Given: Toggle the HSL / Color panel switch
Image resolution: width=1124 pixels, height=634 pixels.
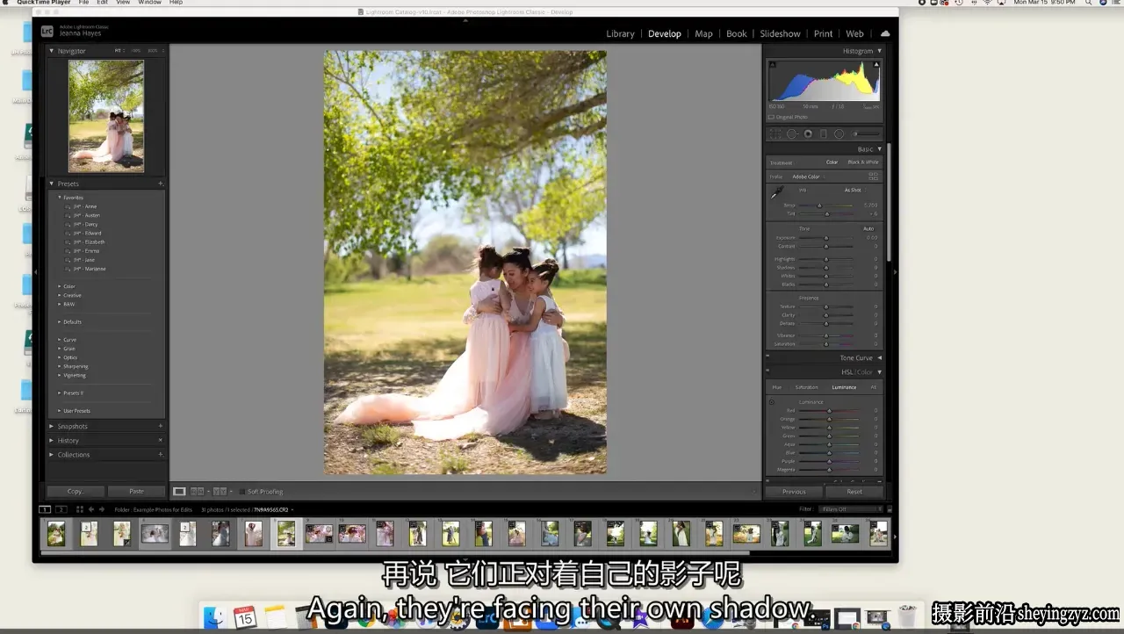Looking at the screenshot, I should (x=767, y=371).
